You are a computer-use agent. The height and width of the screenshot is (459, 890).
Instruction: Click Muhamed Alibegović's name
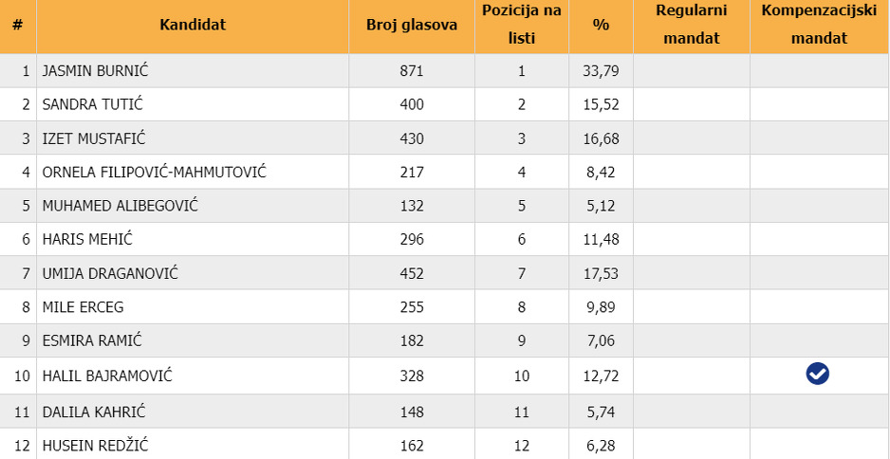coord(121,206)
